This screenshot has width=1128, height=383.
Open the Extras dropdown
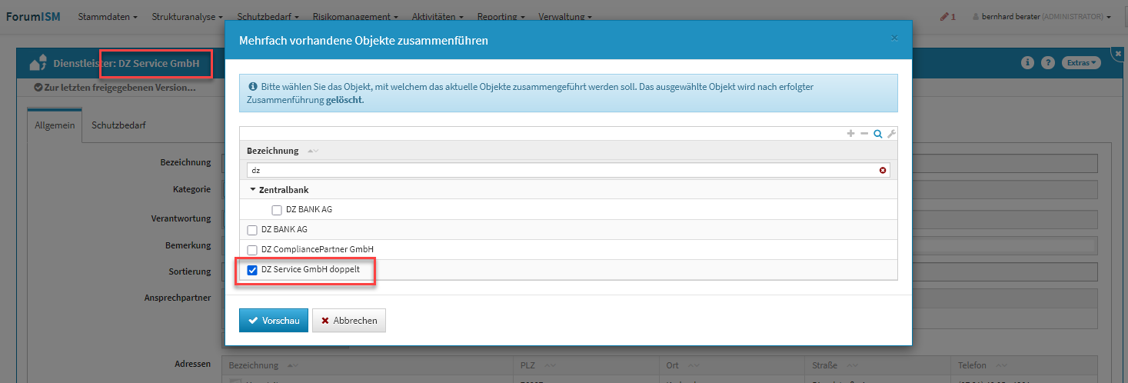[1081, 63]
